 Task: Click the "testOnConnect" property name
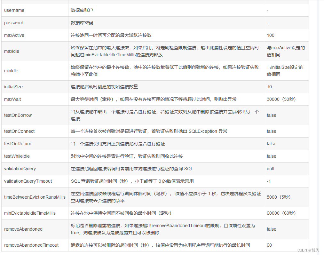point(20,131)
